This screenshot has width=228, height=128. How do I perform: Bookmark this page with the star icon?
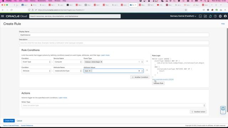click(x=186, y=10)
